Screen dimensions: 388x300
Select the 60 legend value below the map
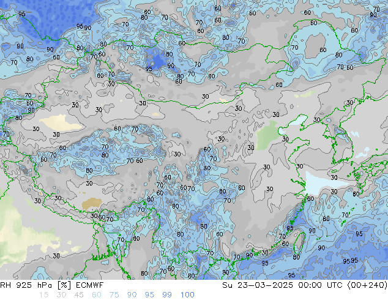(97, 295)
